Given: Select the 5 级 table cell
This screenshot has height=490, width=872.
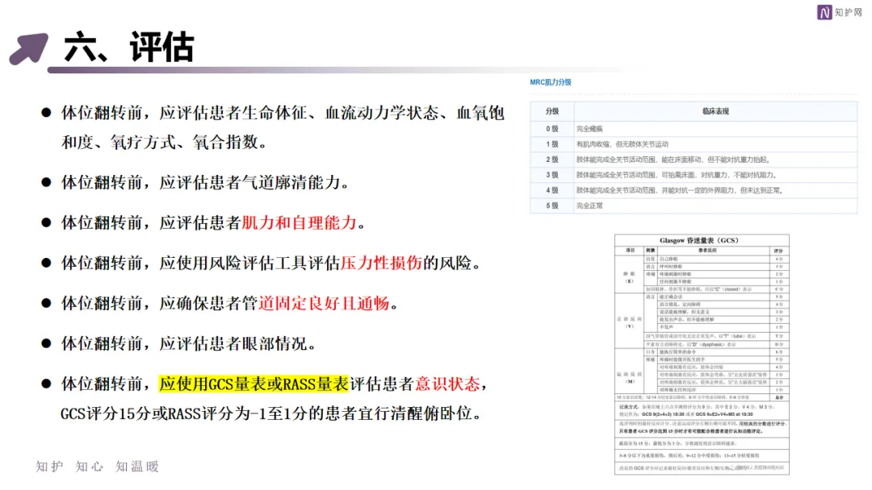Looking at the screenshot, I should [552, 206].
